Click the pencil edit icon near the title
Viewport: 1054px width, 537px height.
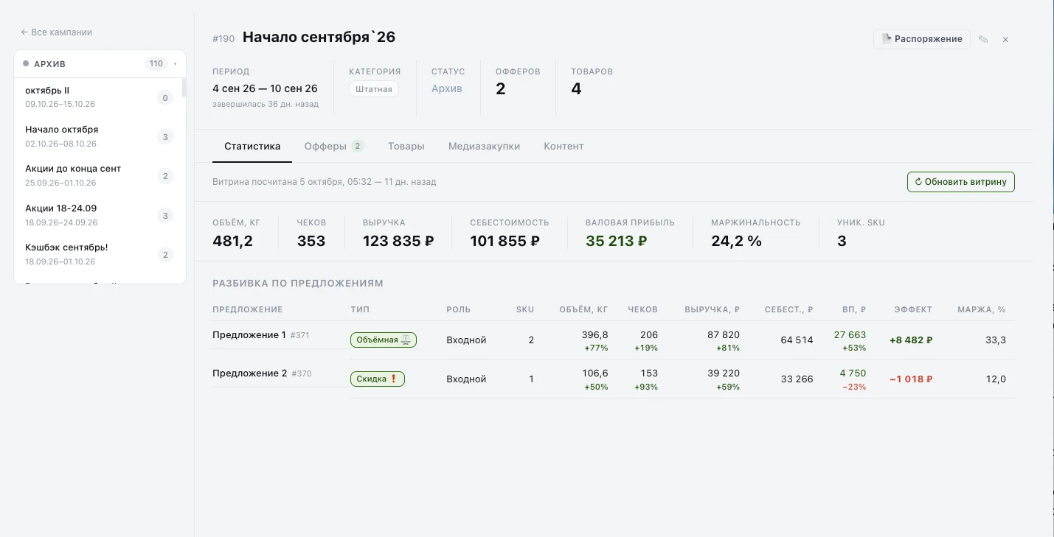pyautogui.click(x=983, y=39)
